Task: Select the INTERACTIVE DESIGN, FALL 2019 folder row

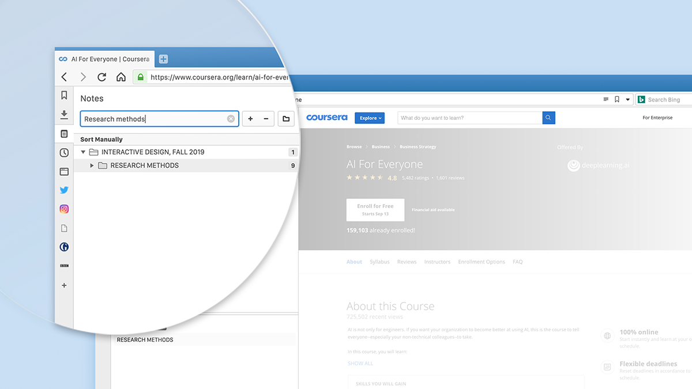Action: (x=186, y=152)
